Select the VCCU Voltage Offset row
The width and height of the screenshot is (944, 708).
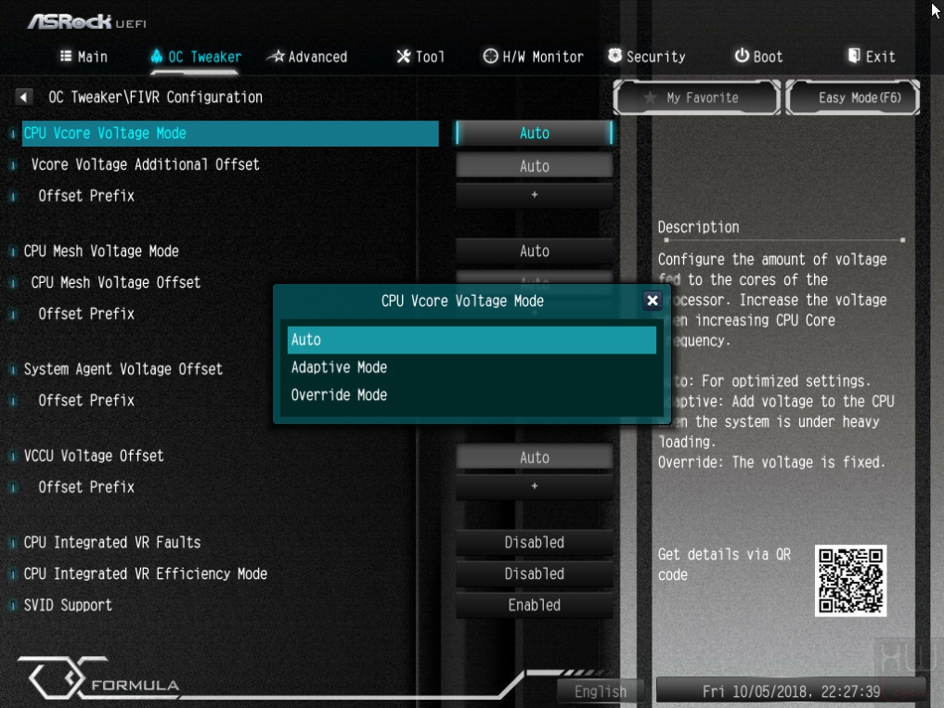230,456
